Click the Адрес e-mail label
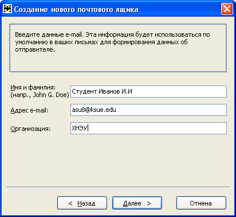 point(29,110)
